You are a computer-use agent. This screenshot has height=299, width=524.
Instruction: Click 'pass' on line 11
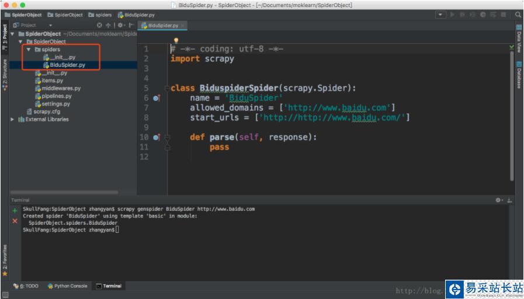click(219, 147)
